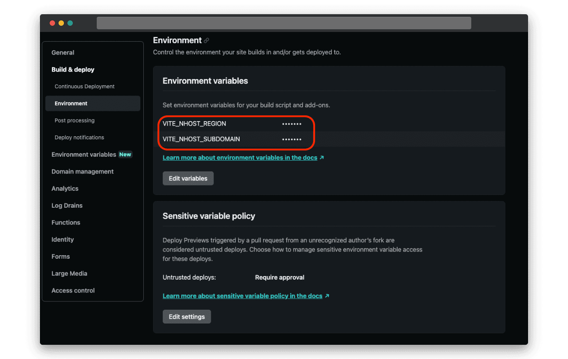Open Post processing settings
Image resolution: width=568 pixels, height=359 pixels.
tap(75, 120)
